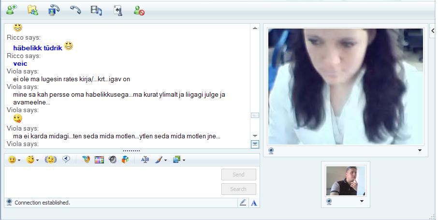The width and height of the screenshot is (438, 220).
Task: Open the media activities film icon
Action: [96, 10]
